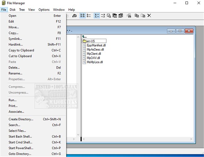Toggle sort by name a-z toolbar icon
Image resolution: width=204 pixels, height=157 pixels.
click(97, 16)
